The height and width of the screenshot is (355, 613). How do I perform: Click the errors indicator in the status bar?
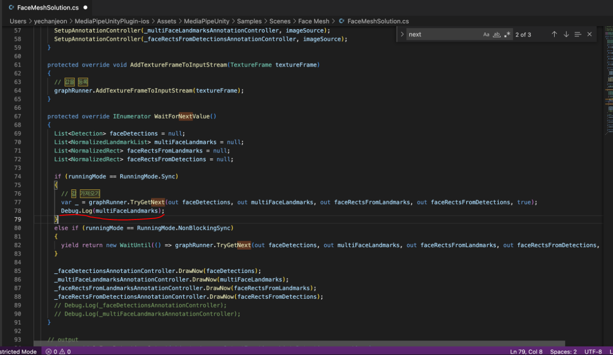(51, 352)
